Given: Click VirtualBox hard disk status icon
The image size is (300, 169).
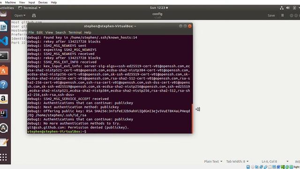Looking at the screenshot, I should tap(248, 167).
